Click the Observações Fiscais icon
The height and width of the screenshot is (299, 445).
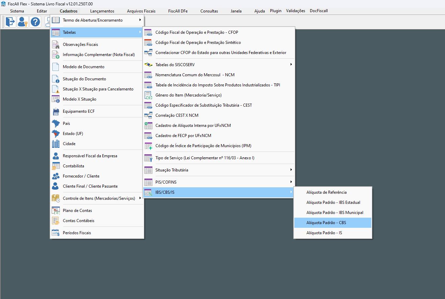[56, 45]
